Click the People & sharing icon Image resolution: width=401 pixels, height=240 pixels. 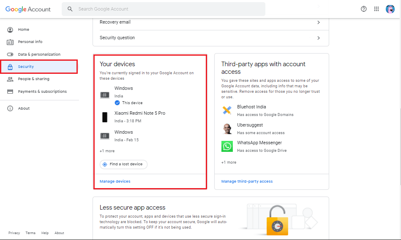coord(10,79)
